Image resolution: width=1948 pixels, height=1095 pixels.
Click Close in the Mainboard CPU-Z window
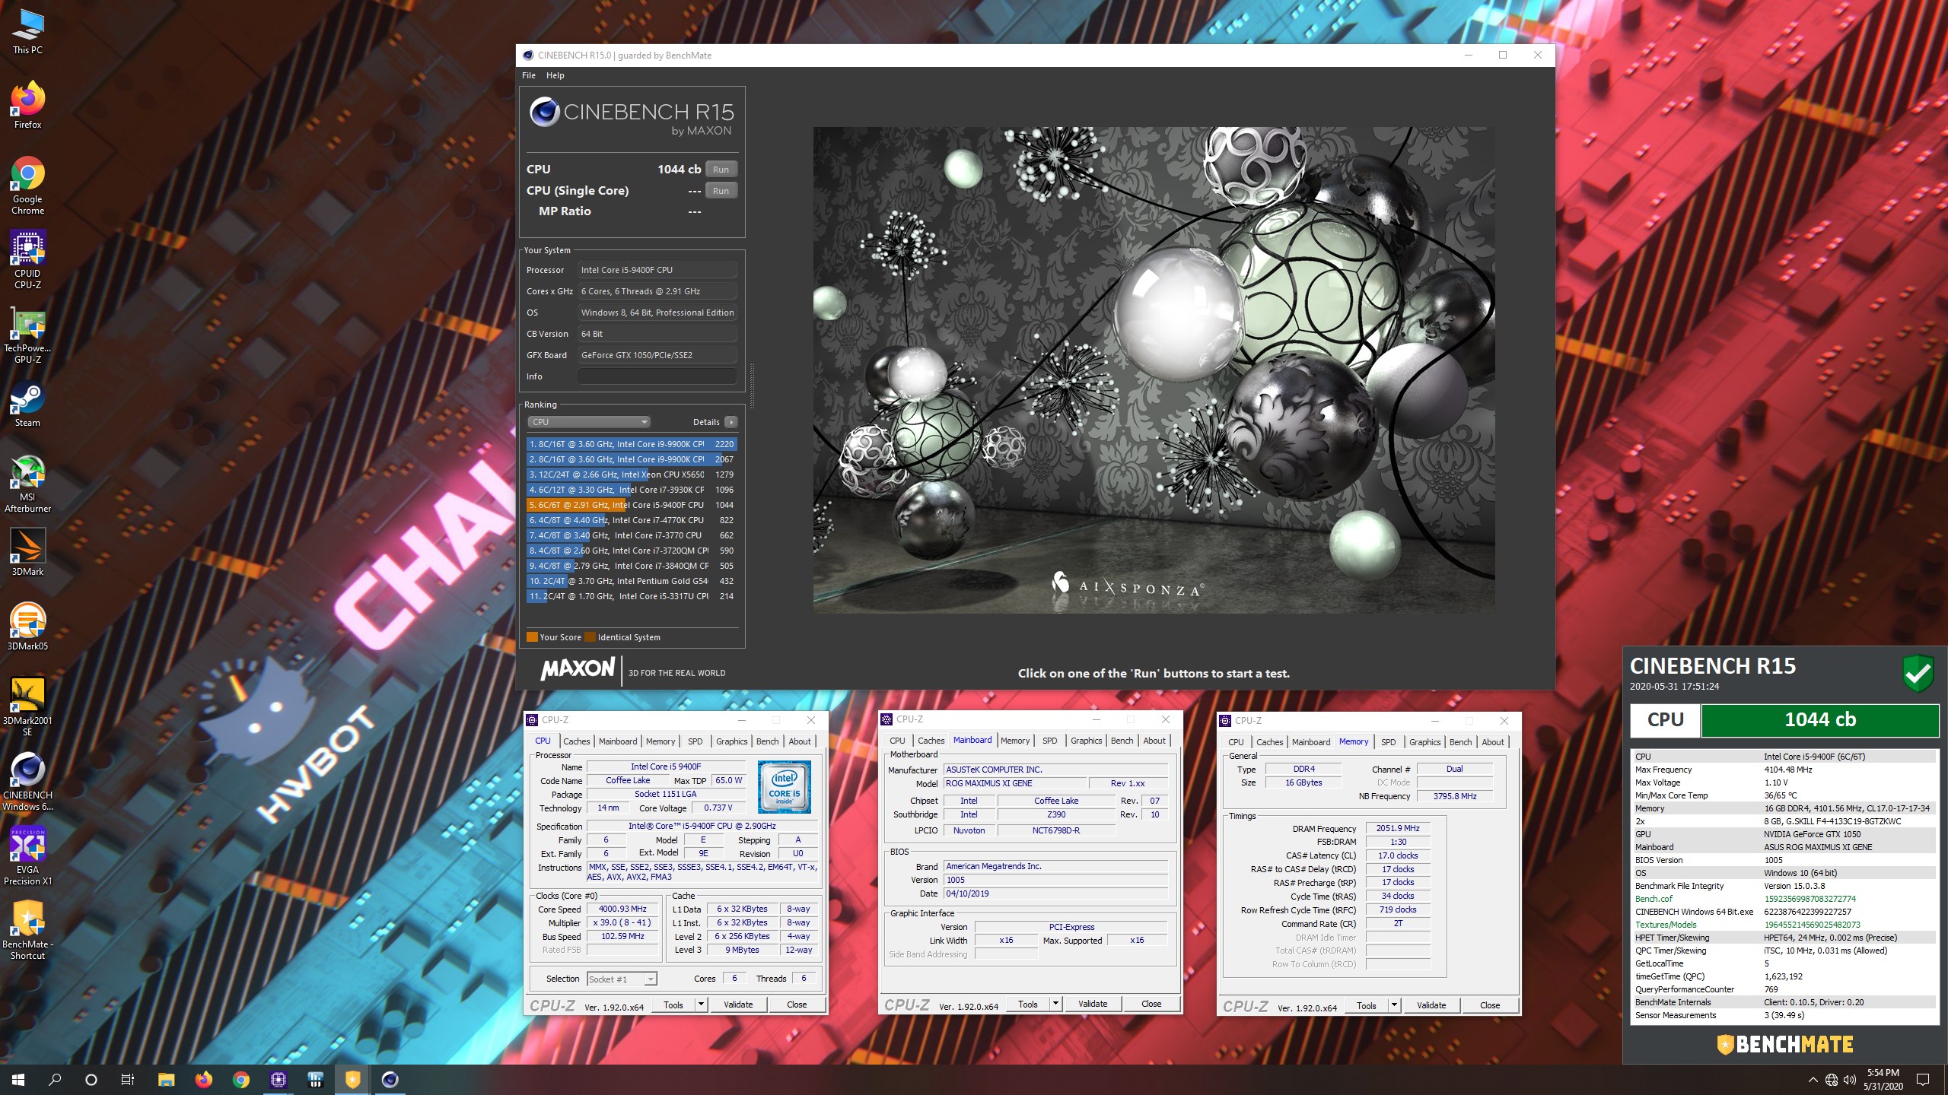pyautogui.click(x=1151, y=1004)
